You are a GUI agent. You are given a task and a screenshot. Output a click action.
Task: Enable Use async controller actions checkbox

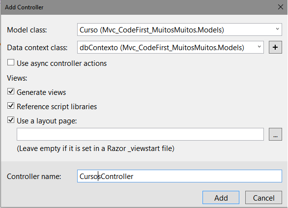11,62
